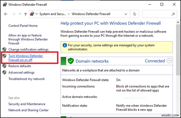Click the Refresh button in address bar
This screenshot has height=118, width=181.
(135, 14)
